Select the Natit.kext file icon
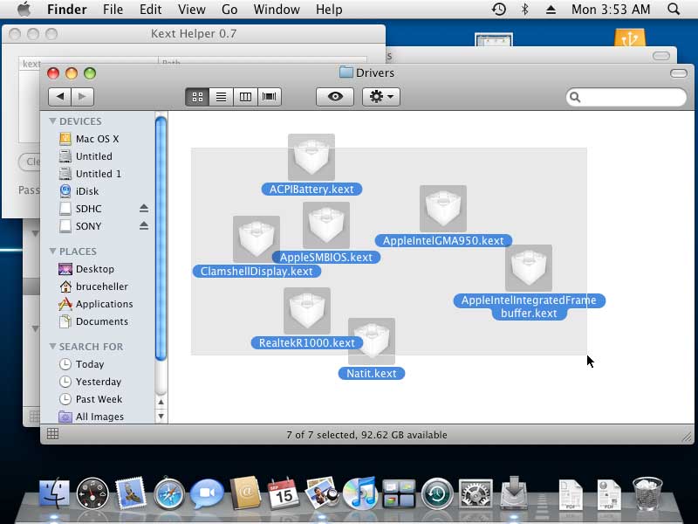 click(x=372, y=341)
